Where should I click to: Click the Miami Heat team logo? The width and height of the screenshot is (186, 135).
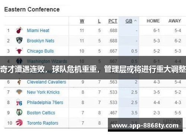(19, 30)
